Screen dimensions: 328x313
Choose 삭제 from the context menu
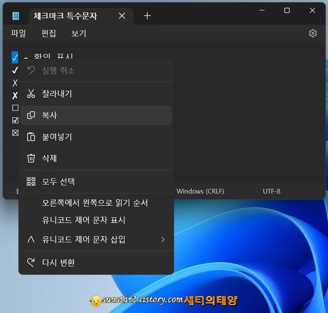[96, 158]
